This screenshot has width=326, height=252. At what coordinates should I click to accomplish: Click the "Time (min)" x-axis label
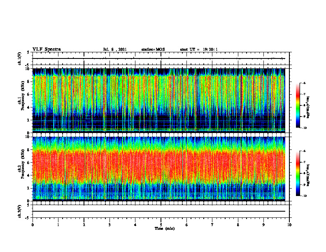pos(165,229)
